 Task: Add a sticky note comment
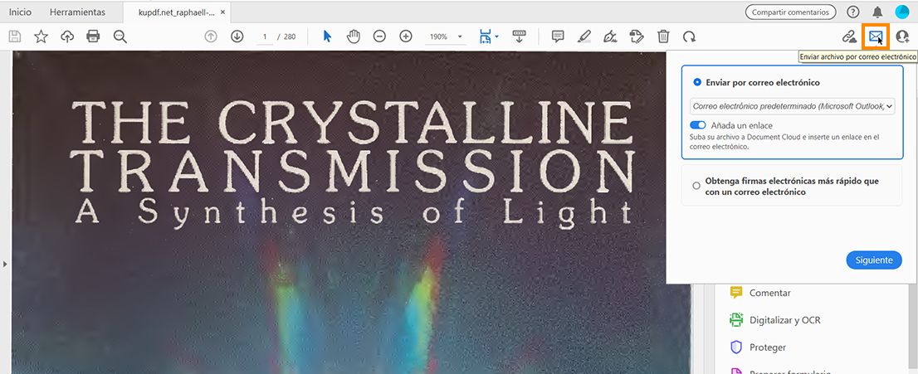[x=558, y=36]
